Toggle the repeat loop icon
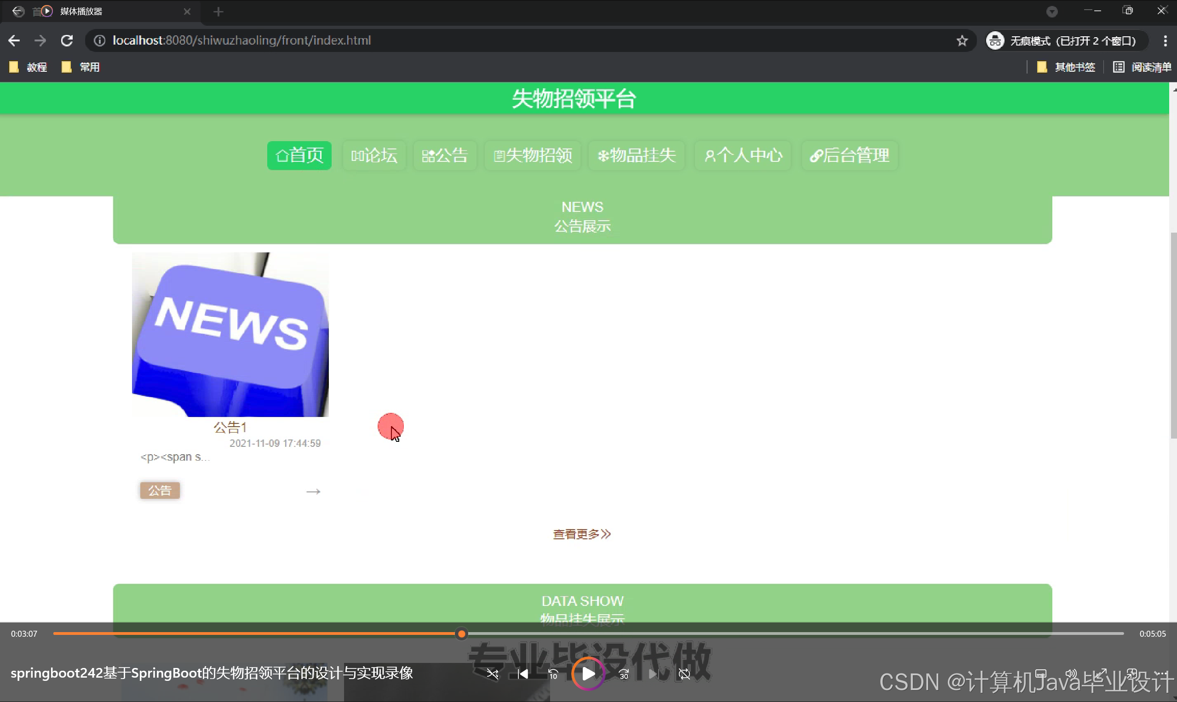Viewport: 1177px width, 702px height. [684, 673]
